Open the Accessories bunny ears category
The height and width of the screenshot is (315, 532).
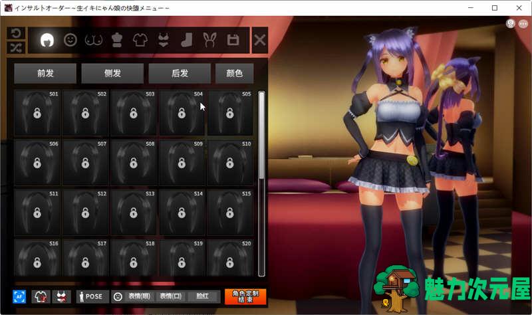click(209, 40)
